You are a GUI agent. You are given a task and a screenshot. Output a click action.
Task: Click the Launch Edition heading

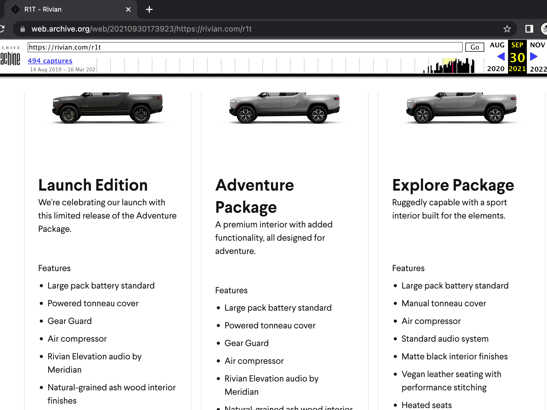(93, 185)
